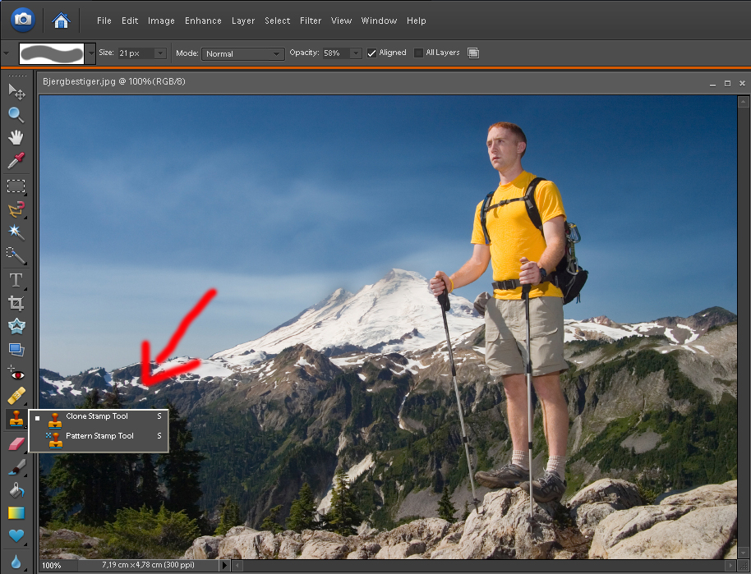Image resolution: width=751 pixels, height=574 pixels.
Task: Select the Horizontal Type tool
Action: coord(16,280)
